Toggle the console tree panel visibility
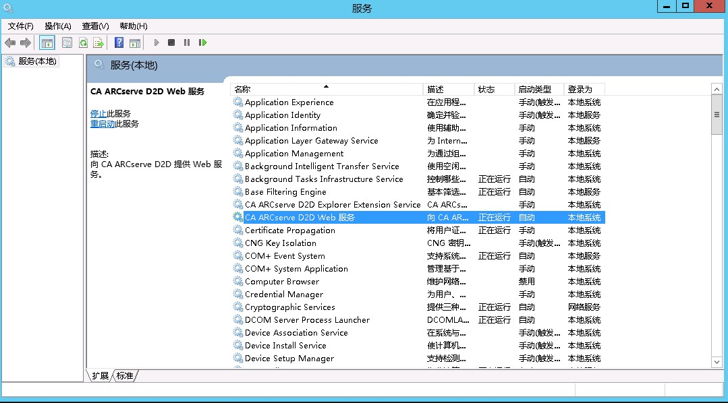This screenshot has width=728, height=403. [x=46, y=42]
